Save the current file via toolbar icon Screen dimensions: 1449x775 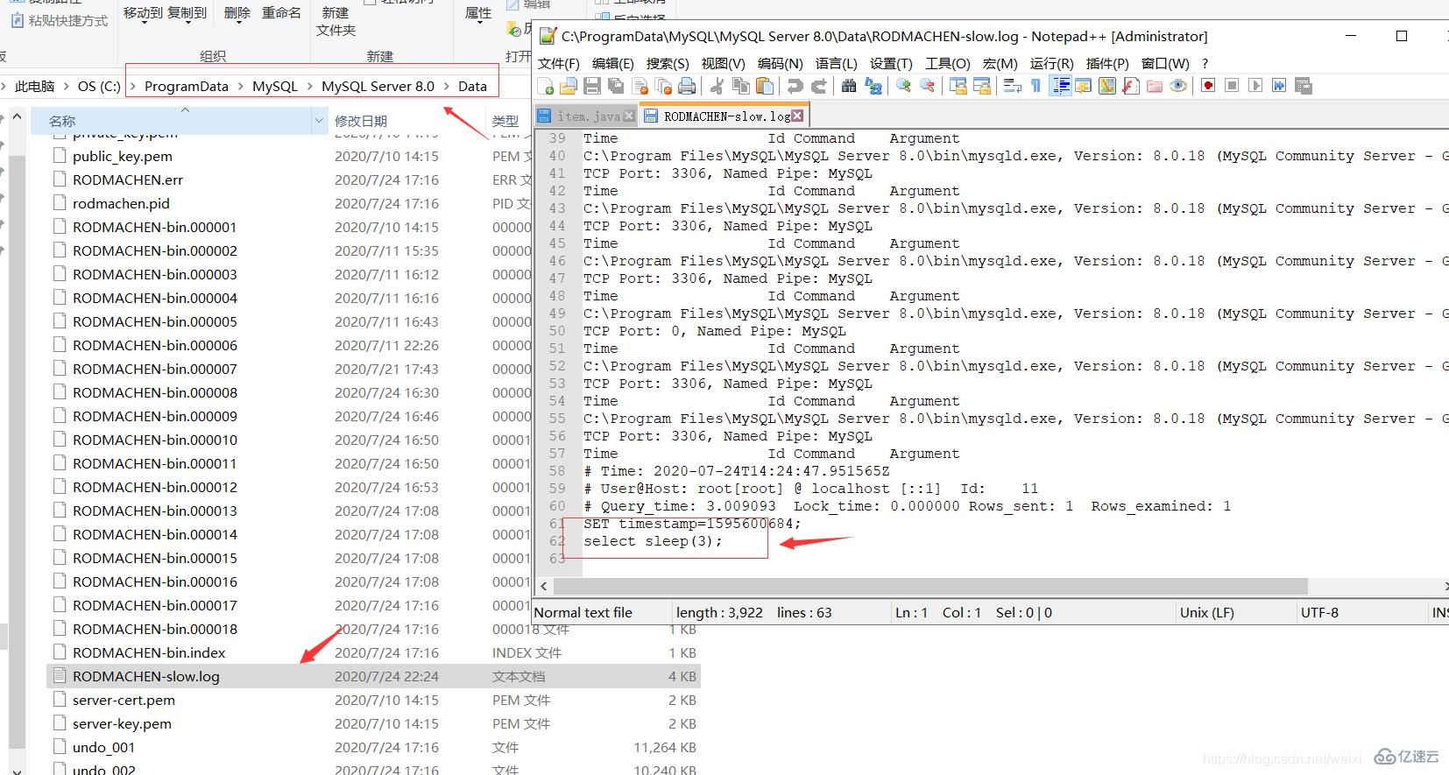click(592, 86)
